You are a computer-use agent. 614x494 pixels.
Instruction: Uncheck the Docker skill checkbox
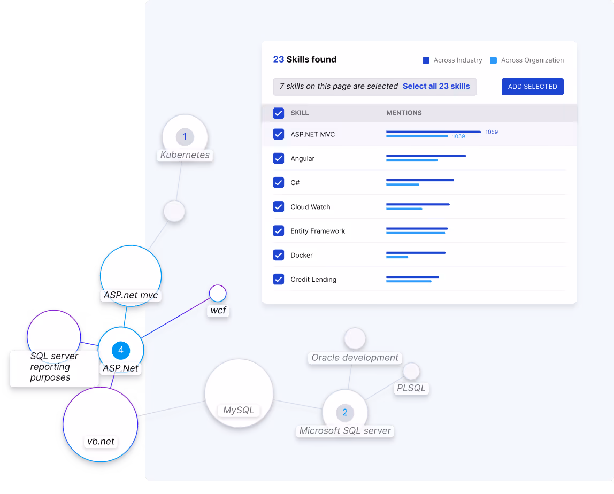tap(279, 255)
